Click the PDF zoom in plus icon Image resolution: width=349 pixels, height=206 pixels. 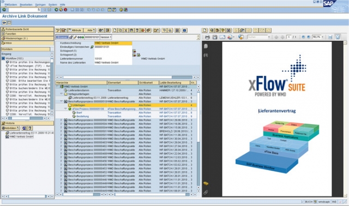click(309, 37)
